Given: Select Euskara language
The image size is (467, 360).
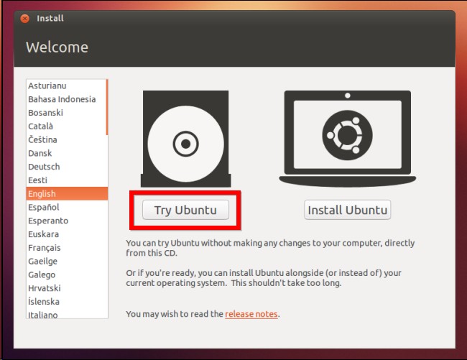Looking at the screenshot, I should [x=66, y=234].
